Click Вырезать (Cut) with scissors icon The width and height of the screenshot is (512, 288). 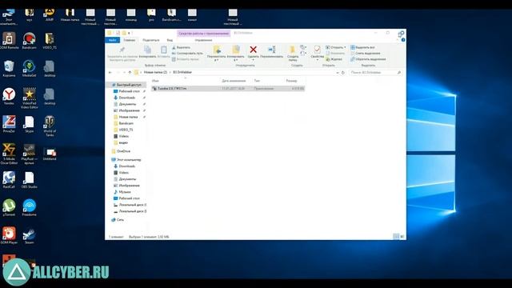(x=181, y=47)
